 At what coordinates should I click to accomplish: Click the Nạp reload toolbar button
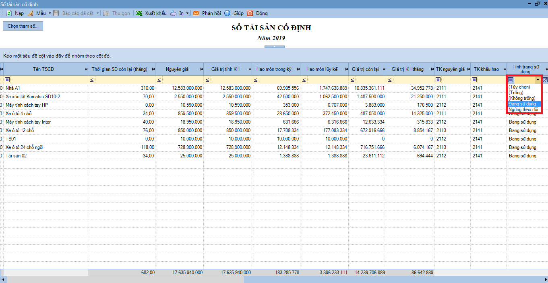pos(15,13)
